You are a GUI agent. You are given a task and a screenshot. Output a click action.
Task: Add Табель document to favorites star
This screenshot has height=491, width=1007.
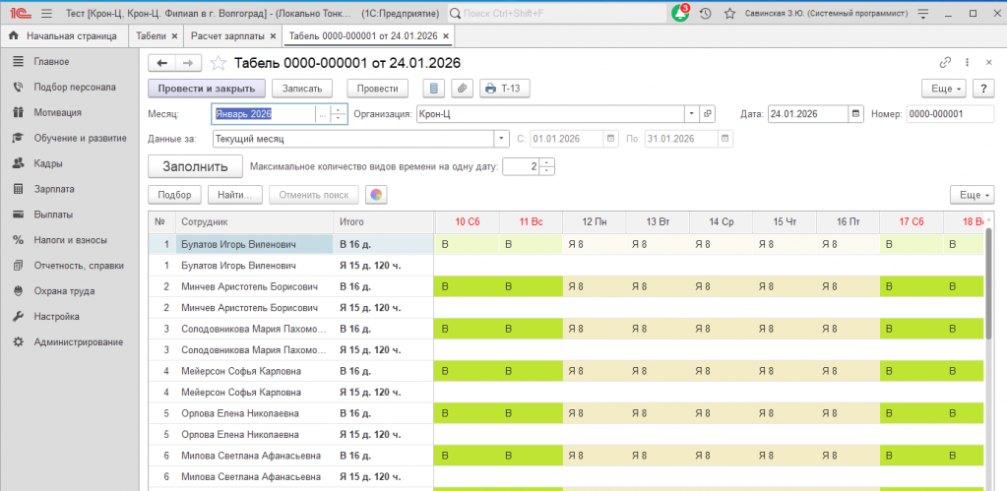tap(219, 63)
